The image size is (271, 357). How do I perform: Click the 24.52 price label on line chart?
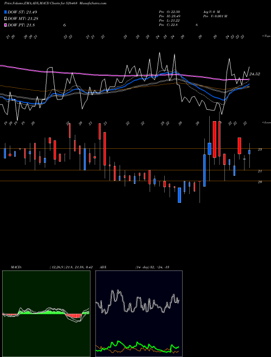coord(255,74)
